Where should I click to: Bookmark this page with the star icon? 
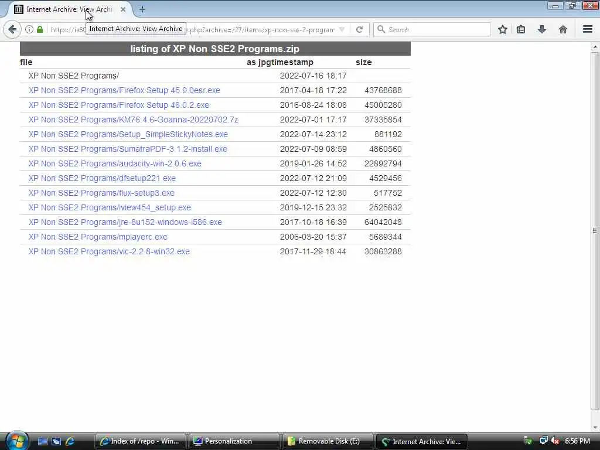pyautogui.click(x=502, y=29)
